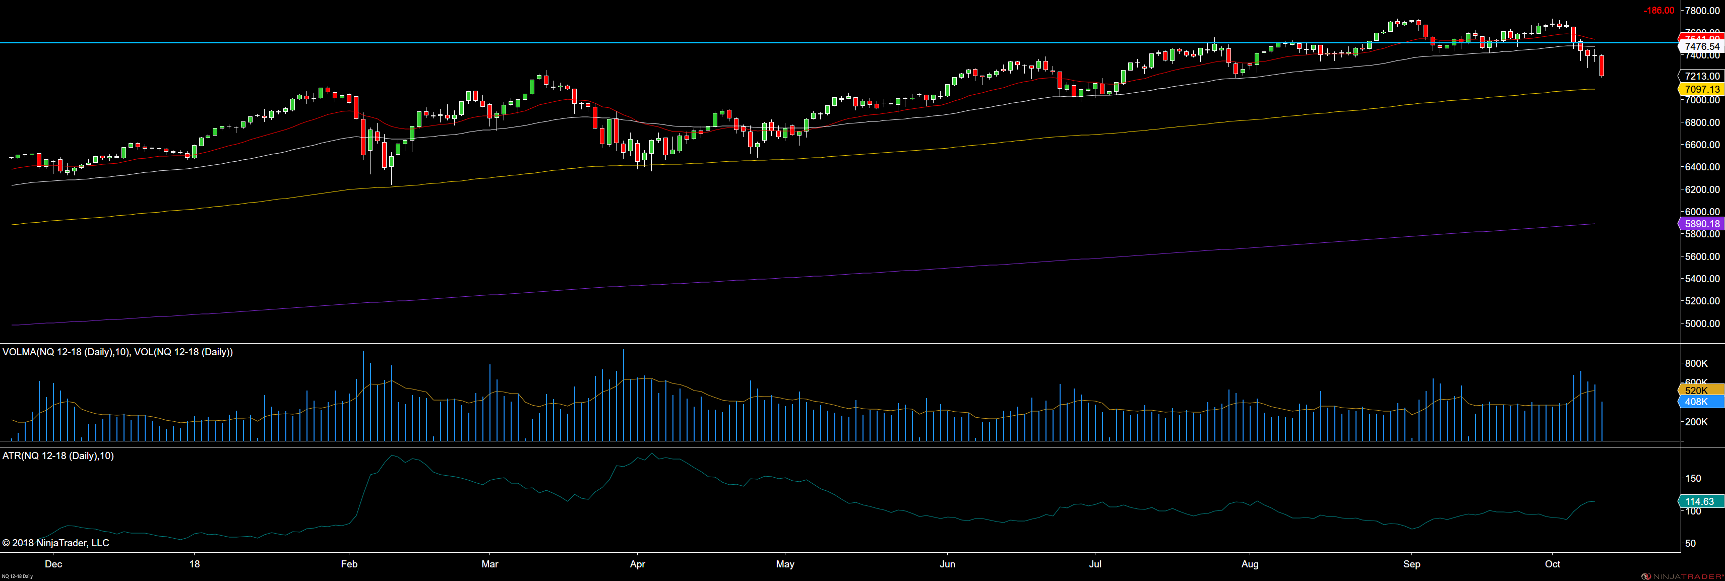
Task: Click the ATR(NQ 12-18 (Daily),10) label
Action: pyautogui.click(x=58, y=456)
